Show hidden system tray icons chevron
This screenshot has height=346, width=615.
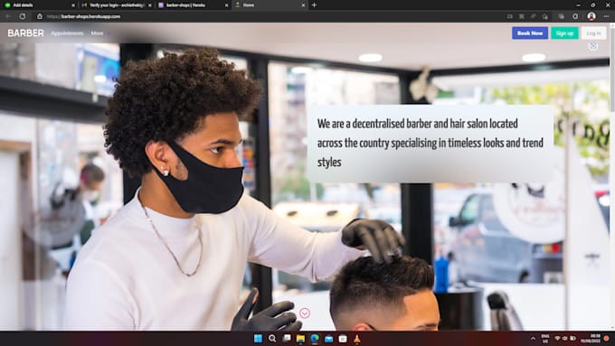(533, 339)
